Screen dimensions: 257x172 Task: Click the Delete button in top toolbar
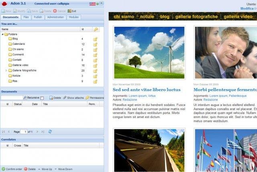pos(45,11)
